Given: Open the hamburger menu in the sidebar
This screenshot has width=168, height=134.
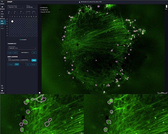Looking at the screenshot, I should [2, 2].
